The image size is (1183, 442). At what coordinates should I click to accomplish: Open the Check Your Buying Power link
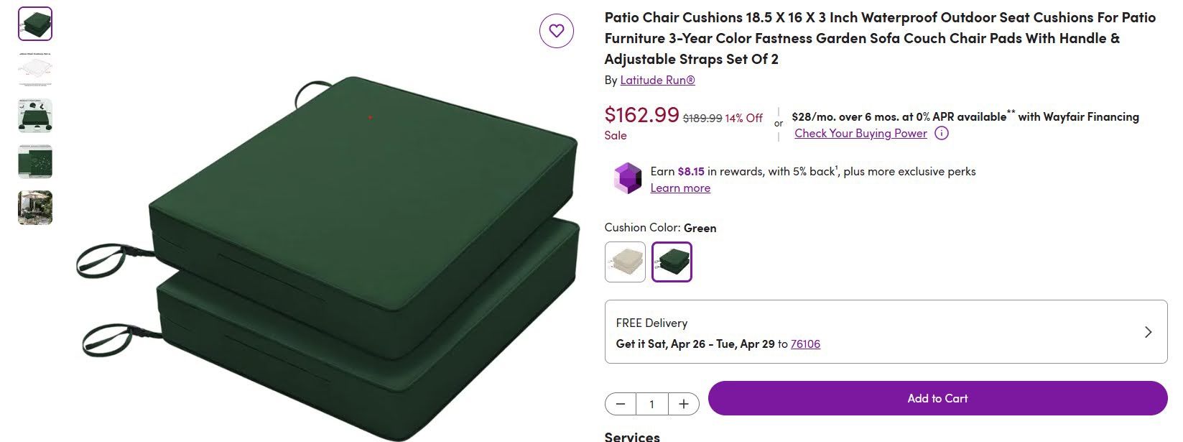point(860,133)
